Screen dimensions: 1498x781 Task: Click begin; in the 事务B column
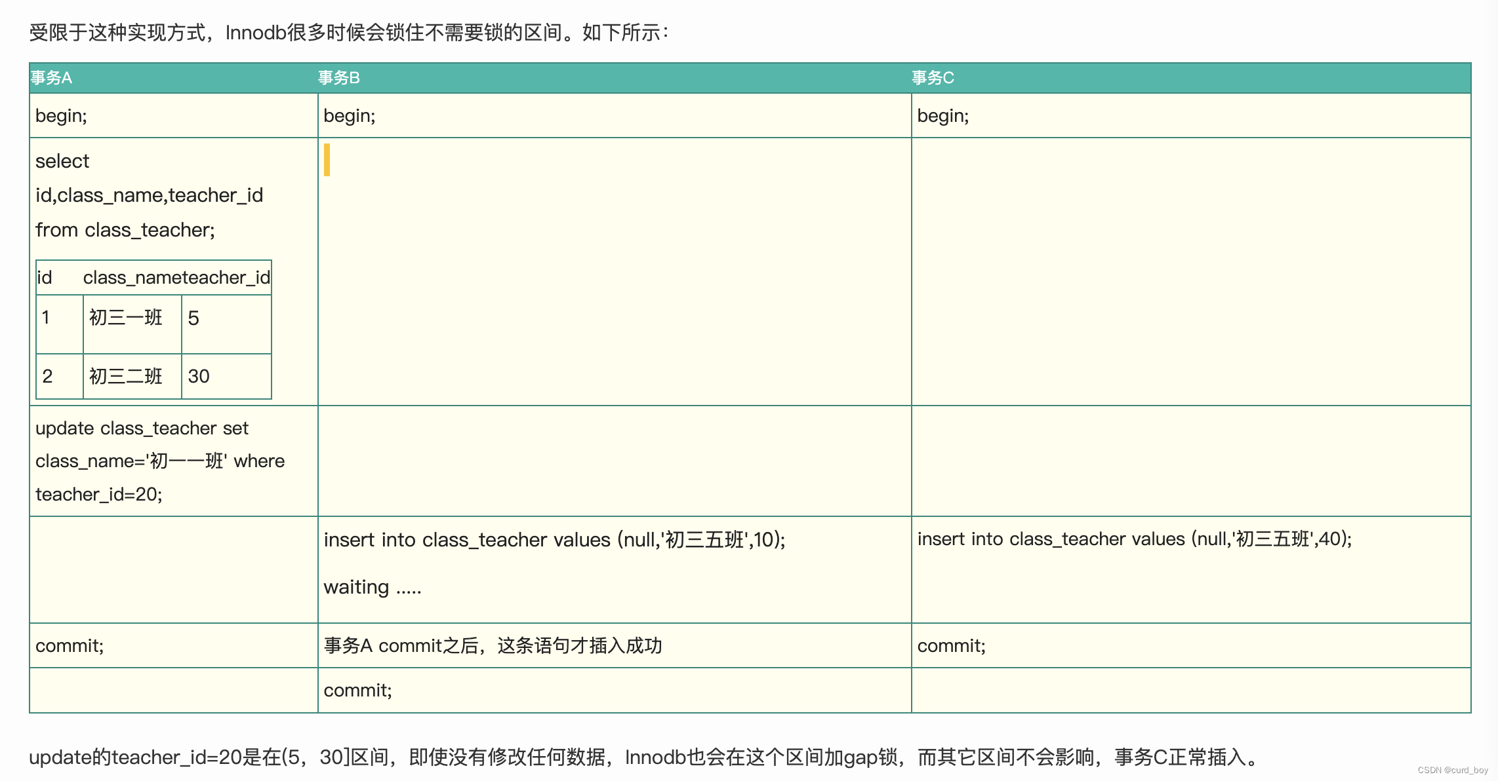[x=350, y=116]
